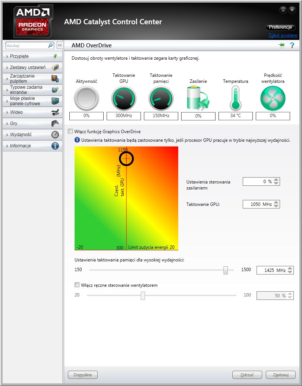Click the Zasilanie battery icon
Screen dimensions: 302x386
tap(198, 98)
